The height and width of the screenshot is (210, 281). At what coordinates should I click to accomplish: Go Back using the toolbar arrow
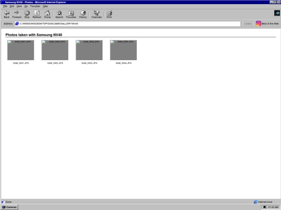click(x=7, y=15)
